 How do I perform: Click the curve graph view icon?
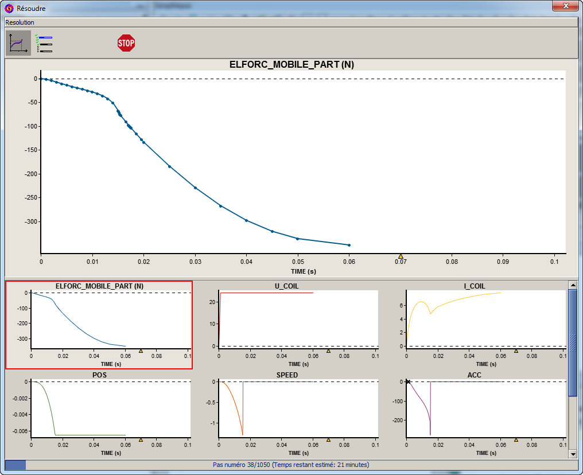pyautogui.click(x=18, y=43)
